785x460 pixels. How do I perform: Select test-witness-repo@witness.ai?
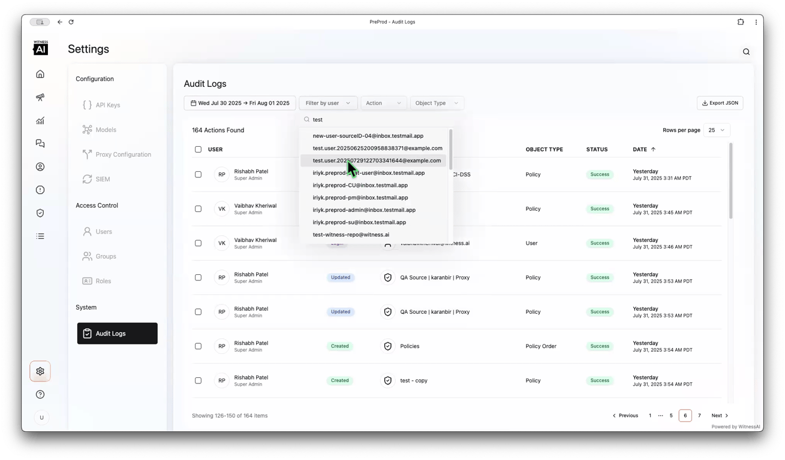pos(373,235)
